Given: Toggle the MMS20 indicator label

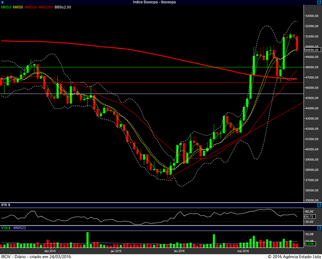Looking at the screenshot, I should 31,7.
